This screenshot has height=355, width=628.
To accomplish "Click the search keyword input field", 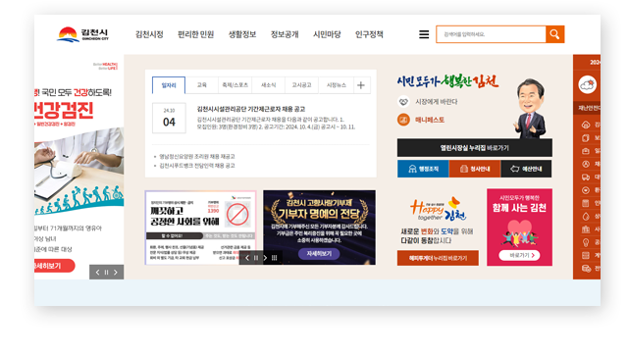I will coord(491,34).
